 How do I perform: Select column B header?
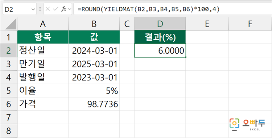click(94, 24)
